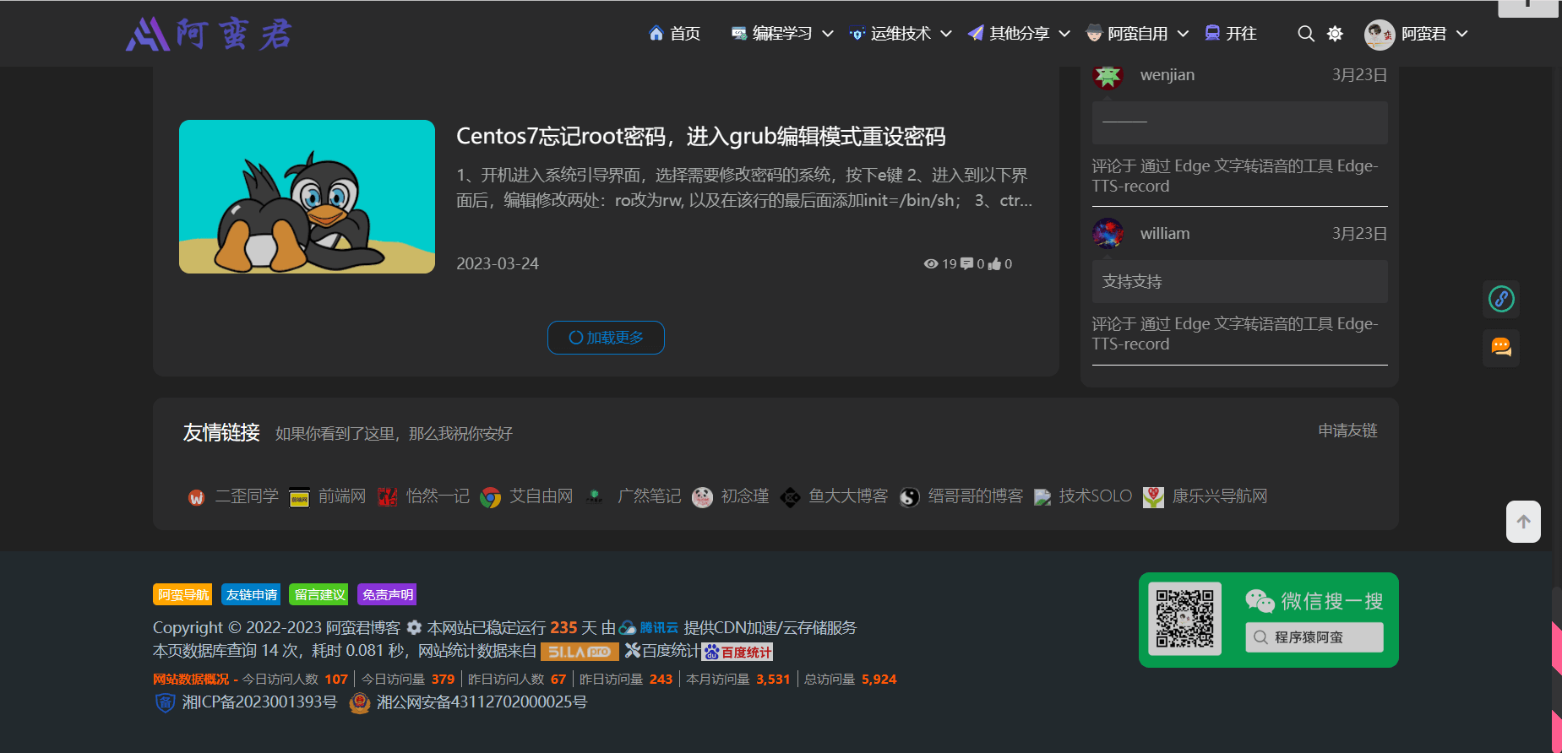Go to 首页 home menu item
The image size is (1562, 753).
[x=674, y=34]
